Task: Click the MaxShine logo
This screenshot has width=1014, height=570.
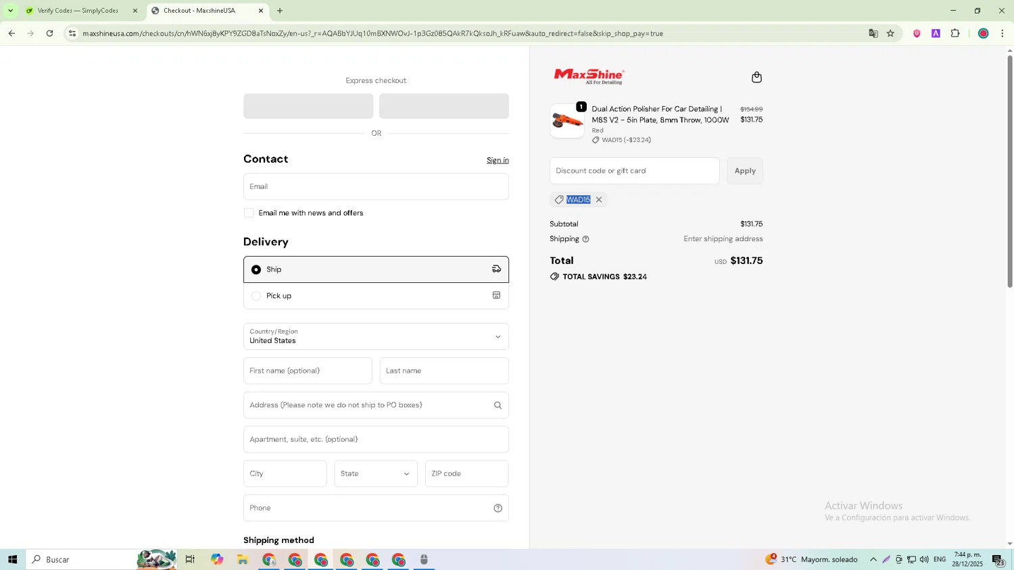Action: (589, 76)
